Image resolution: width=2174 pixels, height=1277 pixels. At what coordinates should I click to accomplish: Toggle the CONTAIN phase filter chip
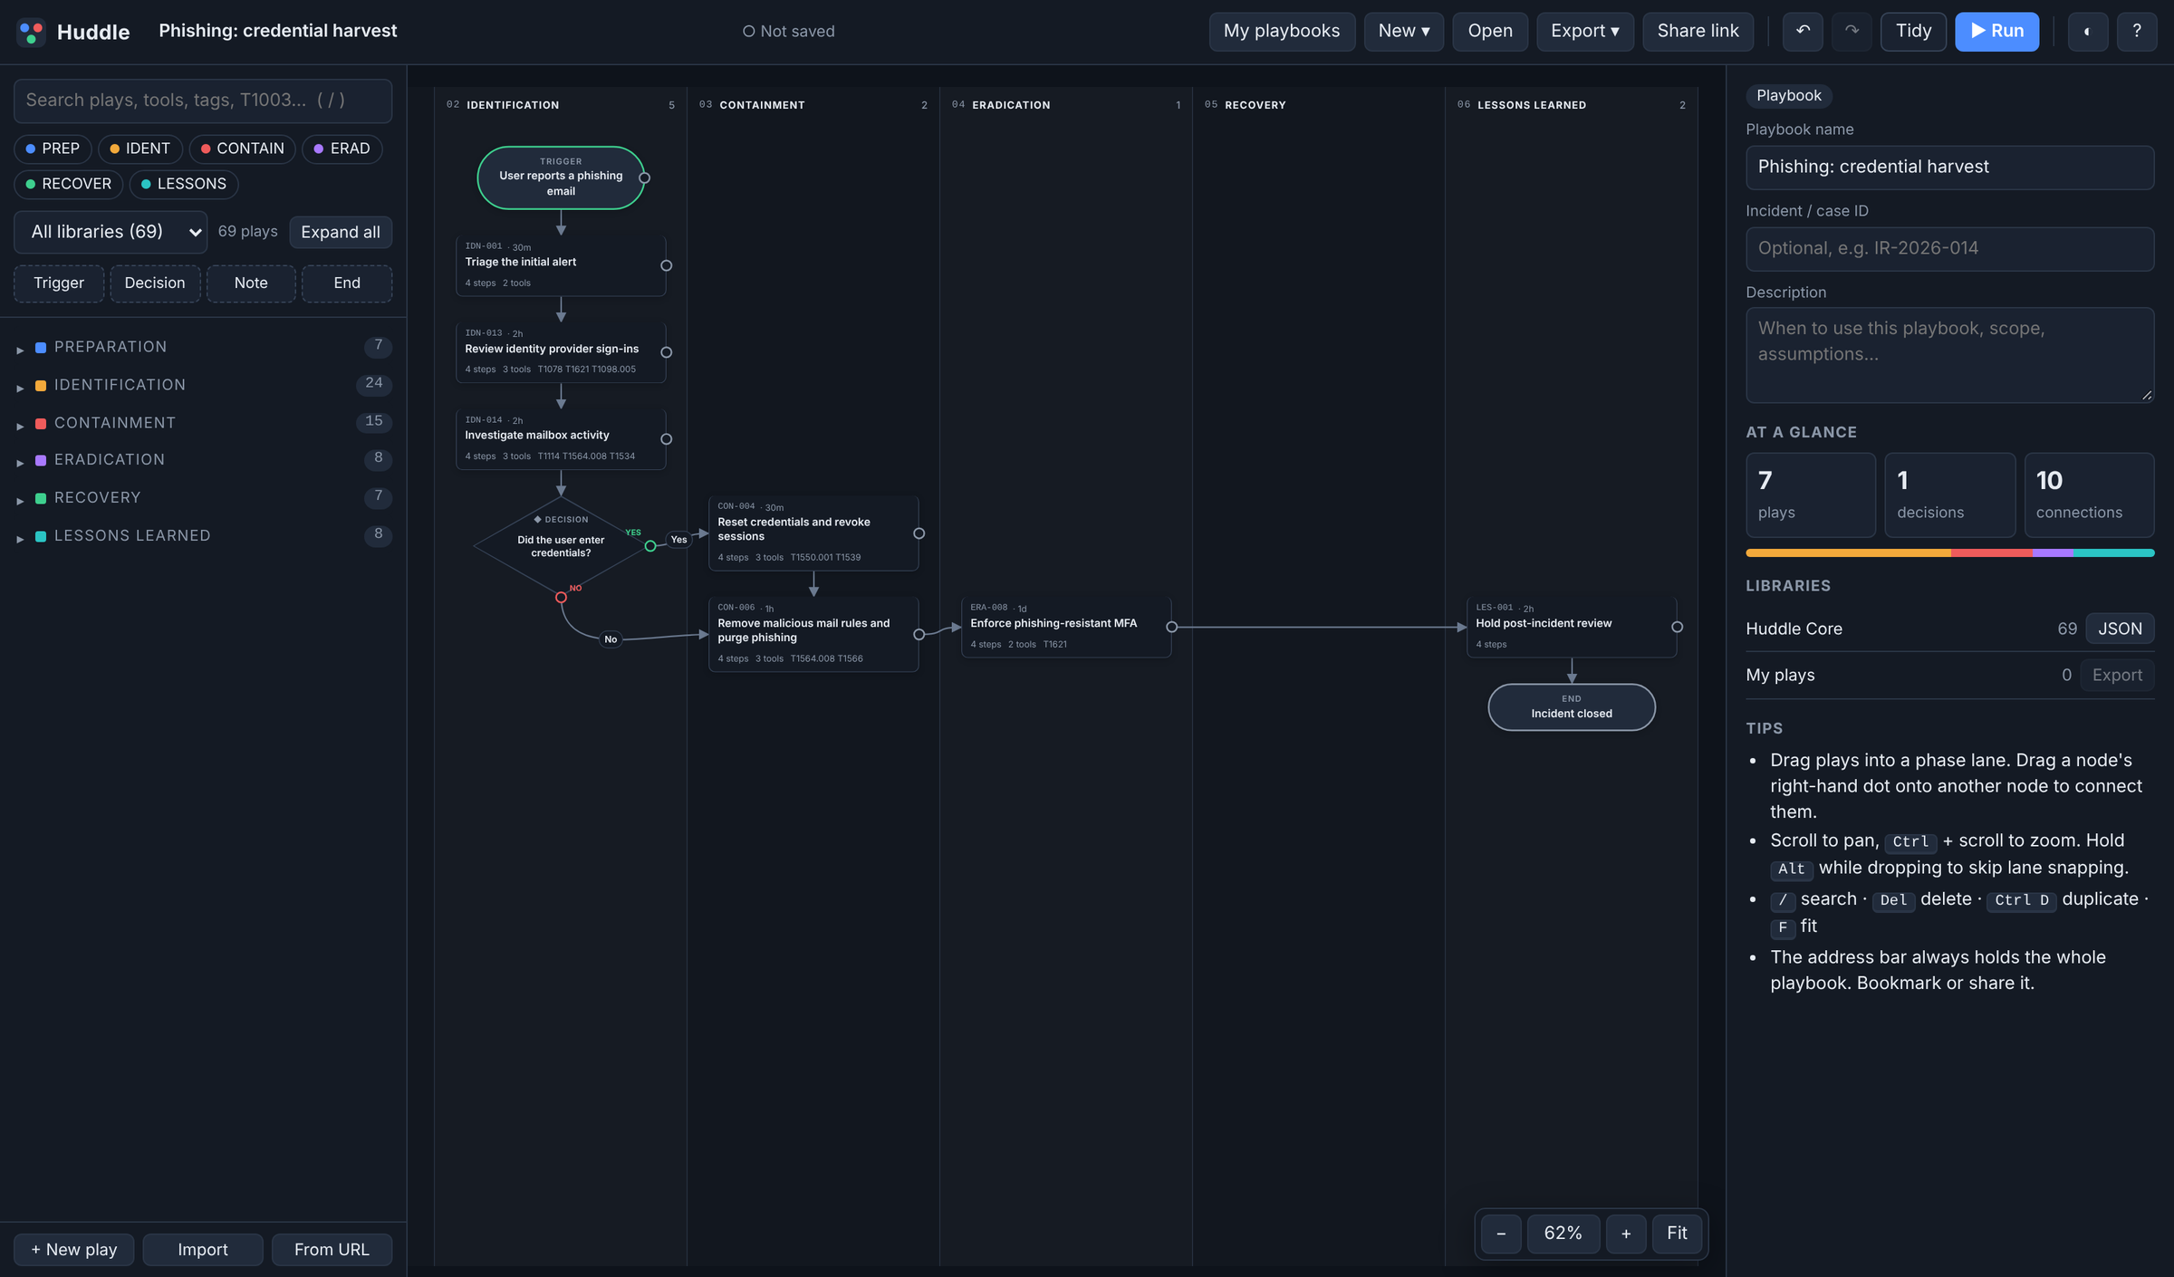coord(242,149)
